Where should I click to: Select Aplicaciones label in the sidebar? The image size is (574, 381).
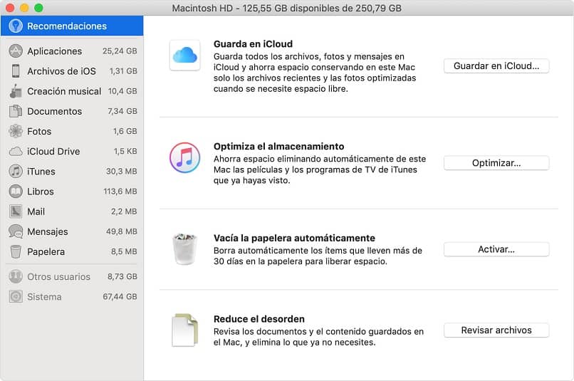click(55, 51)
